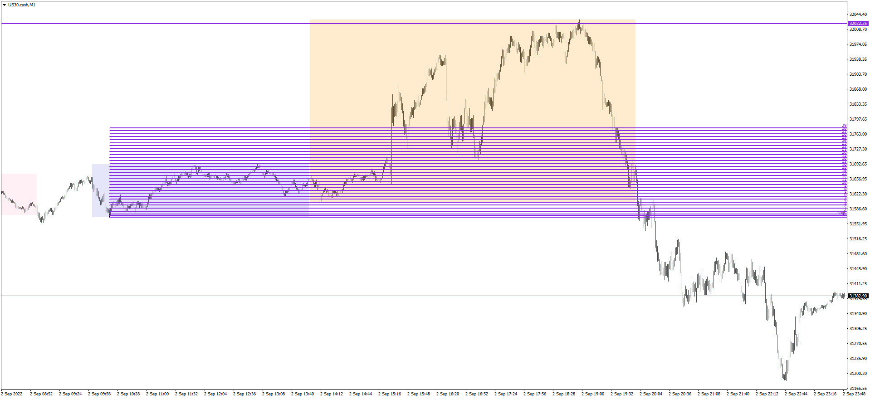Click the 31551.95 price axis label

[858, 224]
